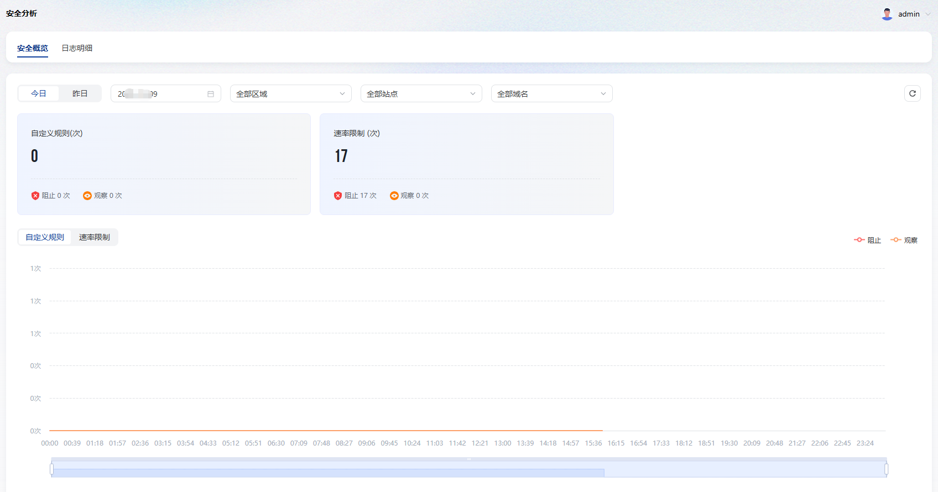This screenshot has height=492, width=938.
Task: Click the calendar icon in date field
Action: click(x=211, y=94)
